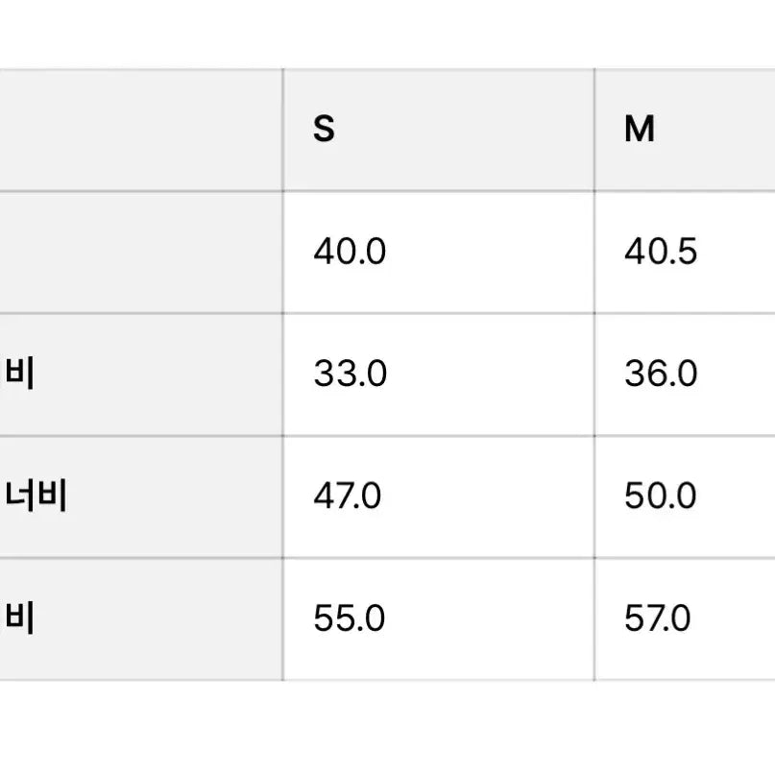Screen dimensions: 775x775
Task: Select the M size column header
Action: 640,130
